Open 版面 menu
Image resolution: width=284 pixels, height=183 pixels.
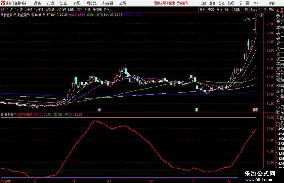212,3
